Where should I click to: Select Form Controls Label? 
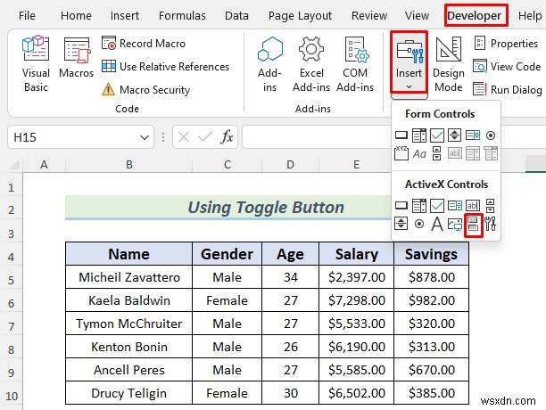[419, 153]
